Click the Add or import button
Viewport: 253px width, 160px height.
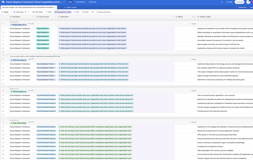[70, 8]
